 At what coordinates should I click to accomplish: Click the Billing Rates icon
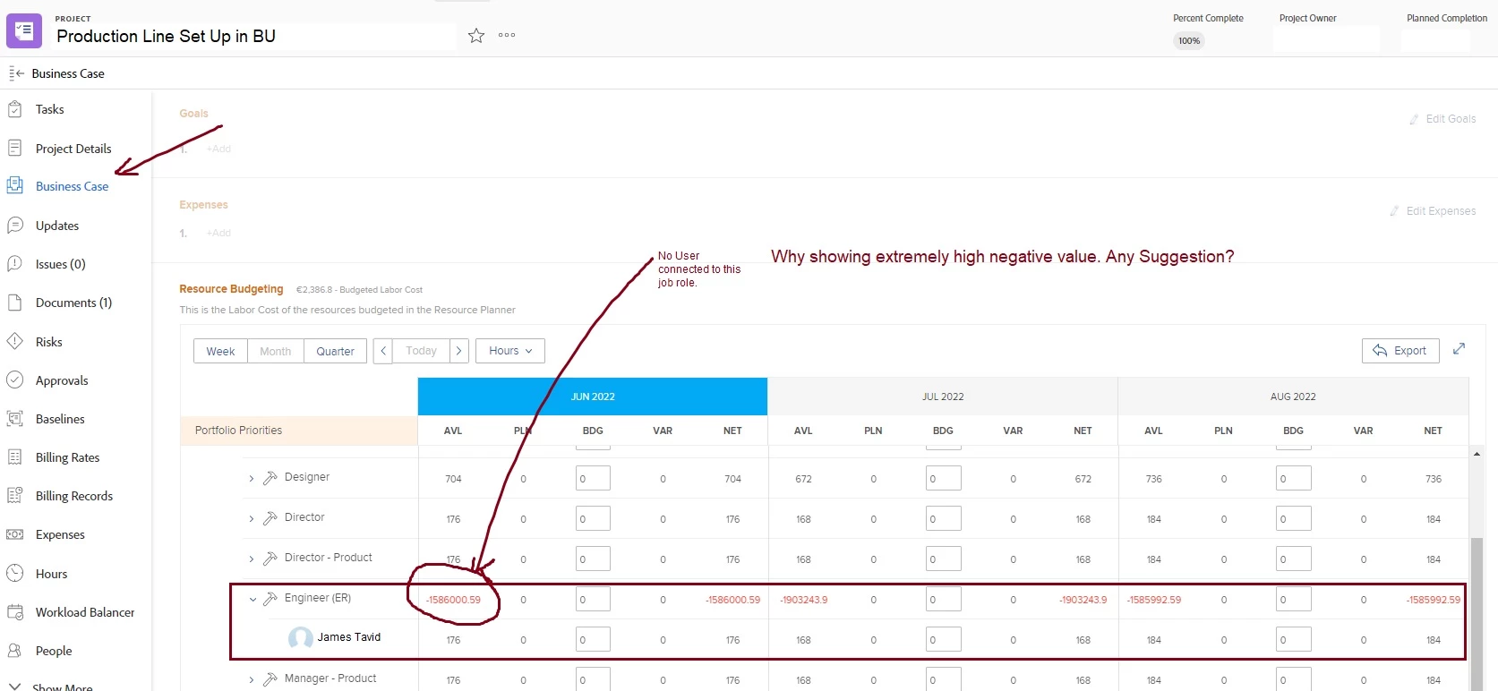coord(14,457)
